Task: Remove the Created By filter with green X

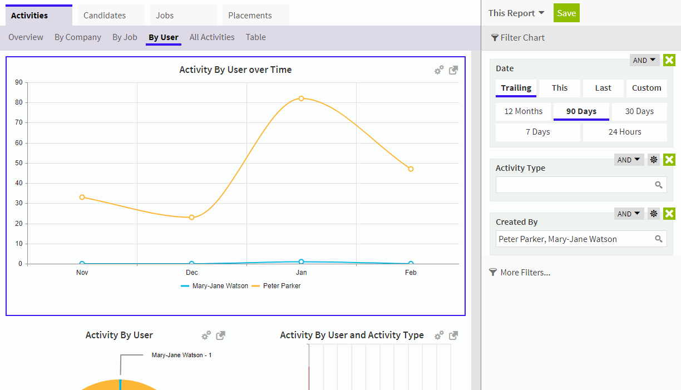Action: tap(669, 214)
